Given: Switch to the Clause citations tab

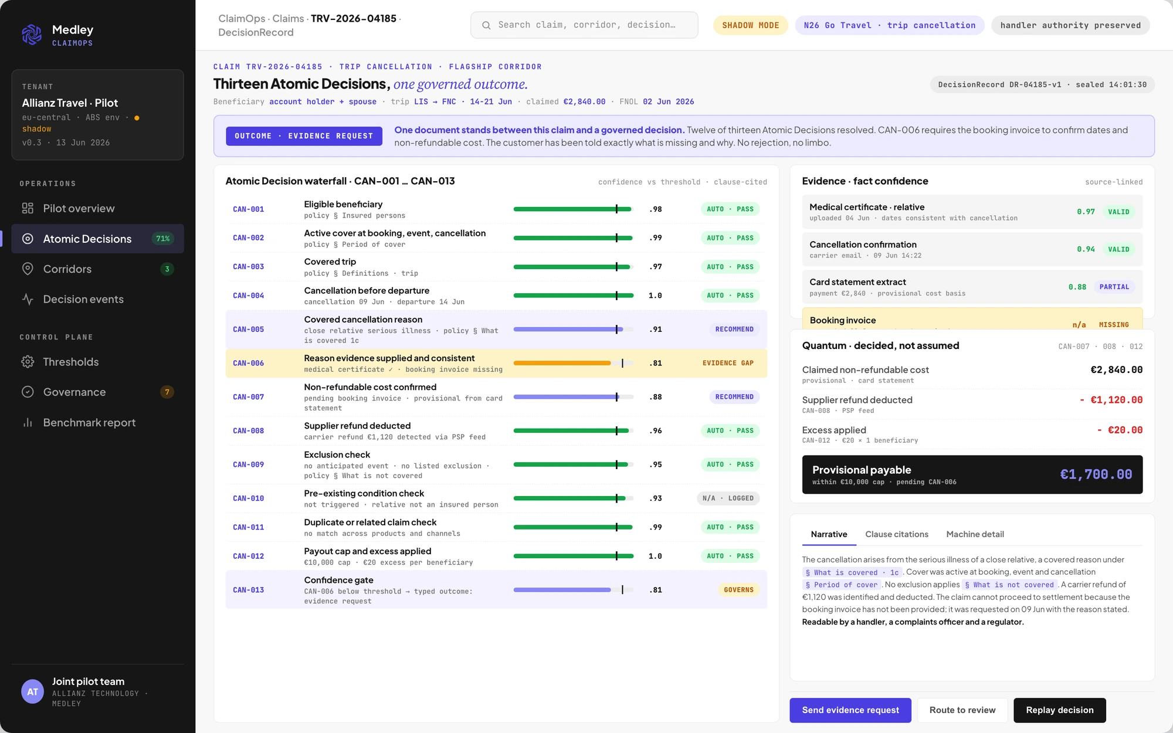Looking at the screenshot, I should [897, 534].
